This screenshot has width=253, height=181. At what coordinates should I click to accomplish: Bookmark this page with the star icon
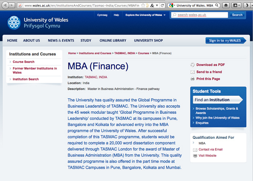pyautogui.click(x=143, y=6)
